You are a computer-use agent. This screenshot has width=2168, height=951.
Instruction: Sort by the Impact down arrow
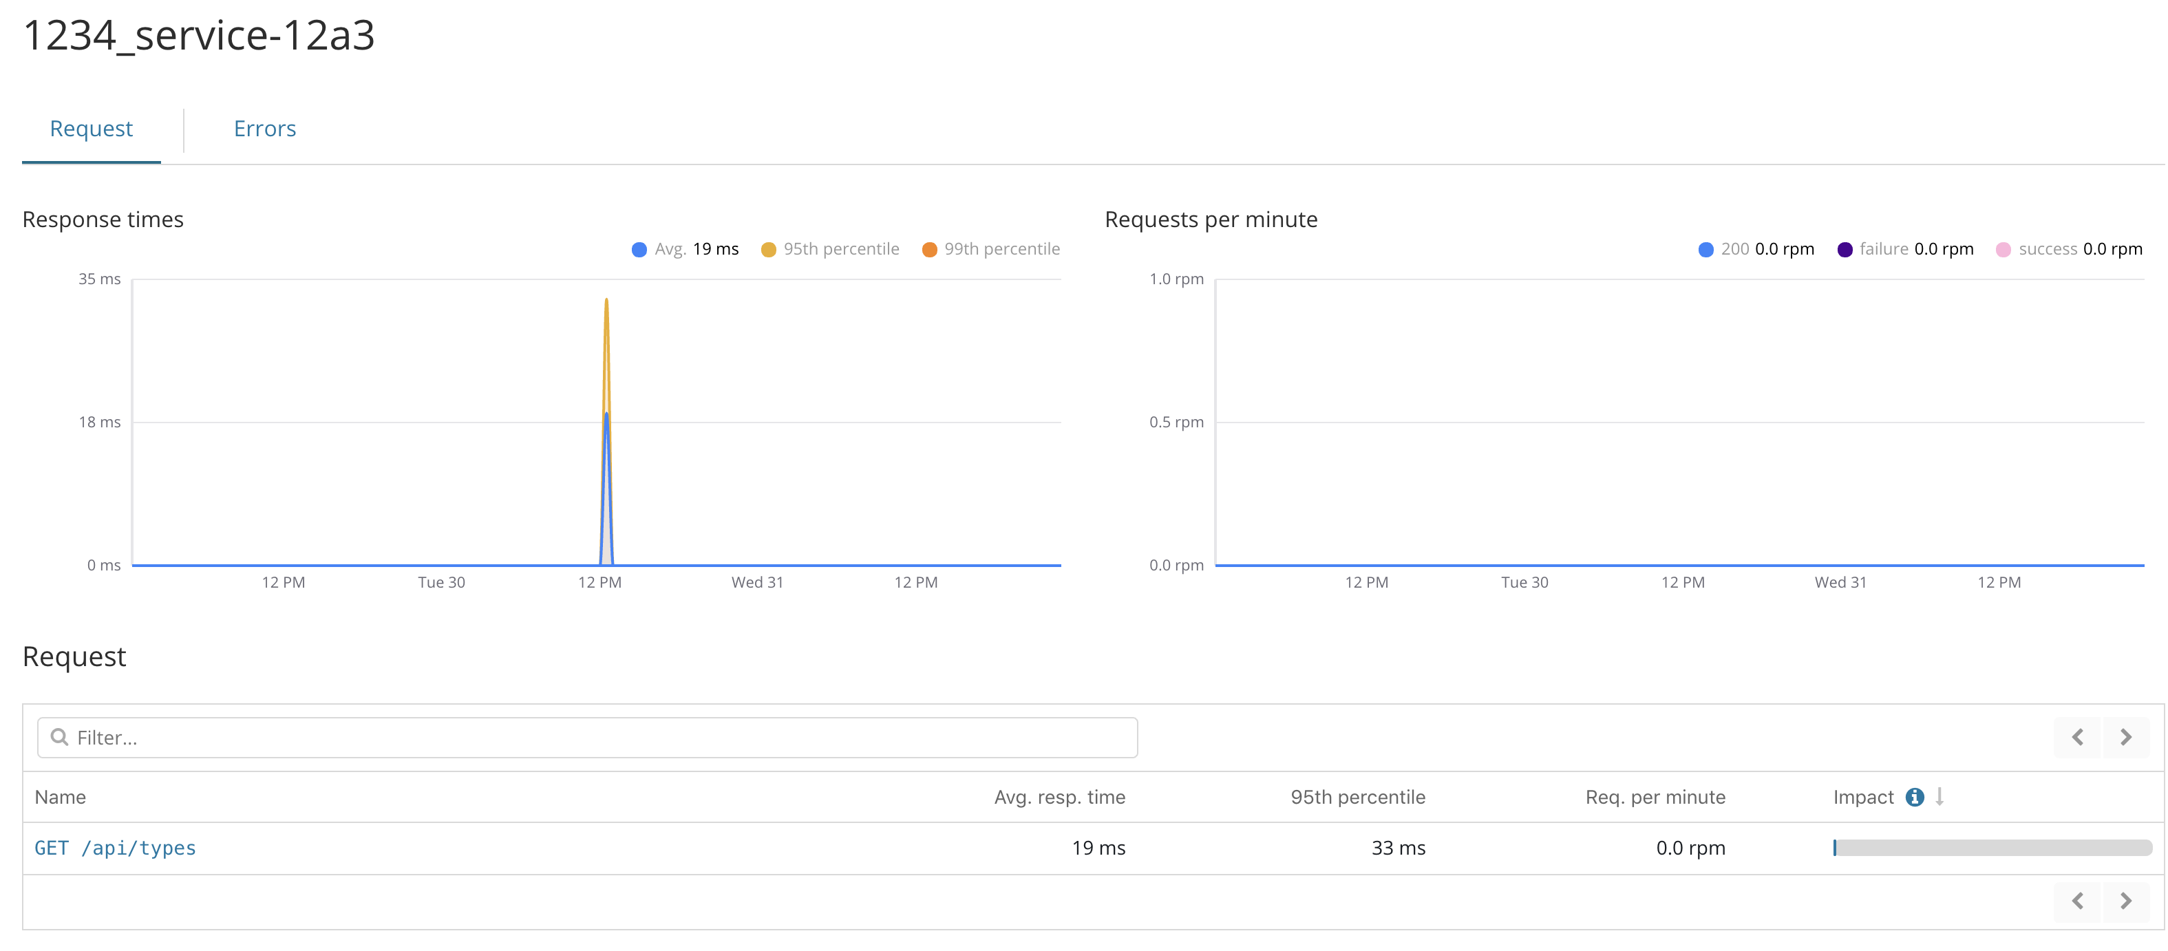tap(1940, 796)
